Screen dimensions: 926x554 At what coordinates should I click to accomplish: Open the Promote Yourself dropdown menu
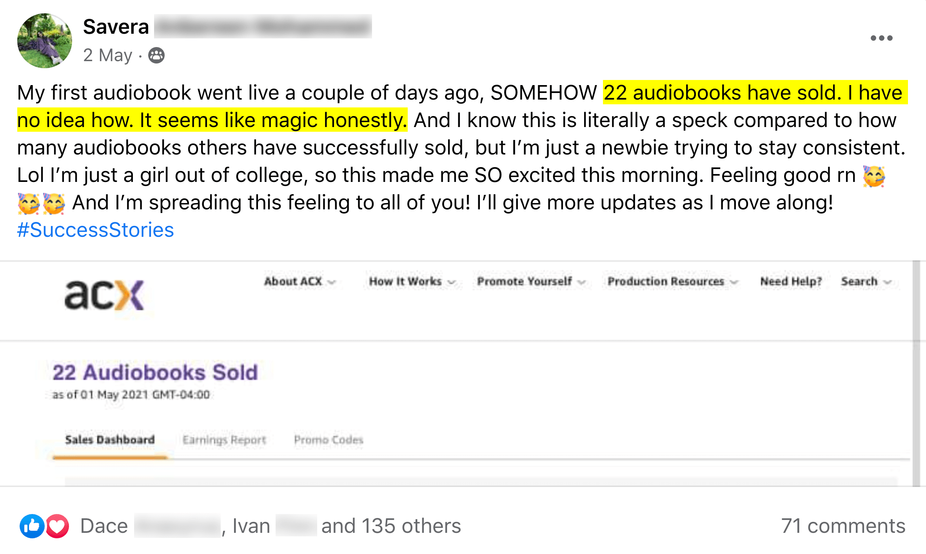(531, 282)
